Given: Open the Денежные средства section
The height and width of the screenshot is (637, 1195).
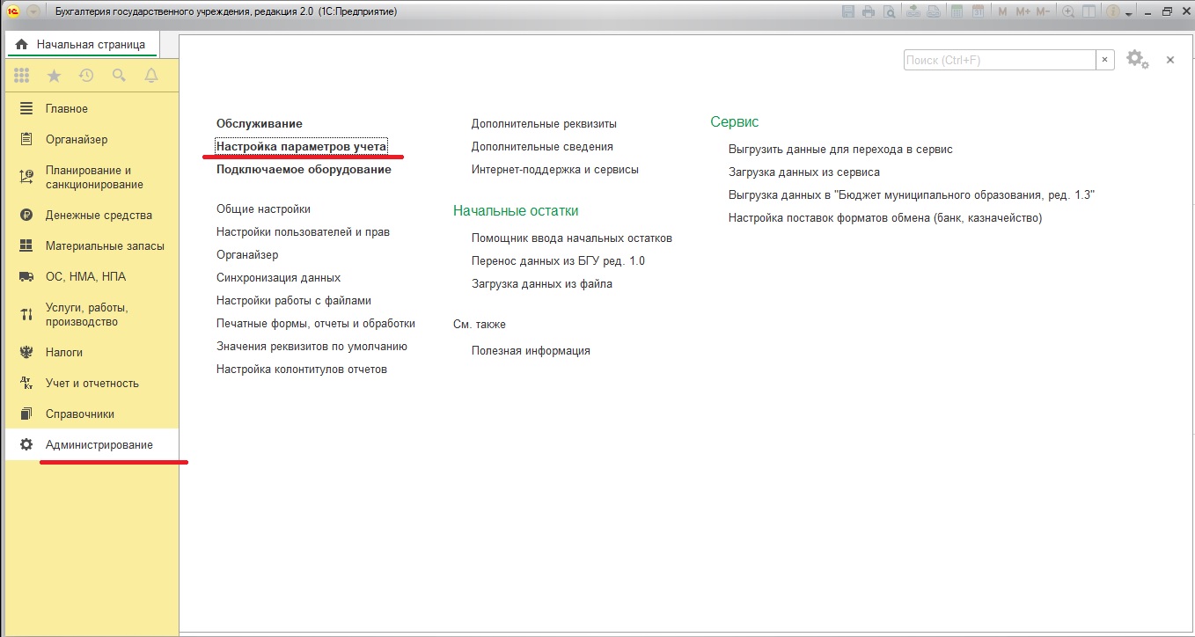Looking at the screenshot, I should tap(99, 215).
